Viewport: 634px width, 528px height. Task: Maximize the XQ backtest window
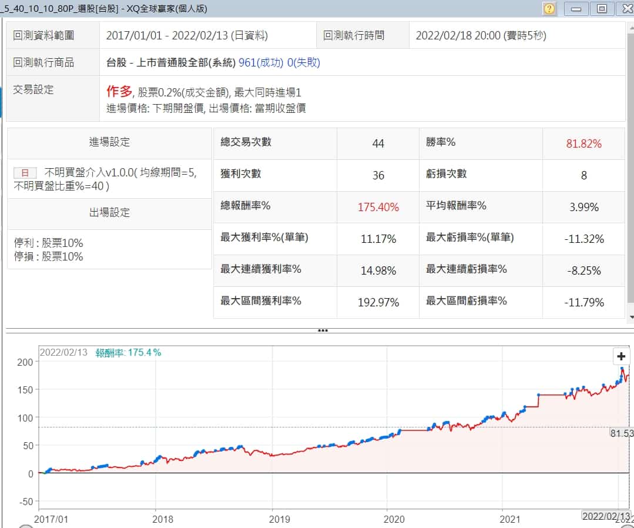coord(602,8)
